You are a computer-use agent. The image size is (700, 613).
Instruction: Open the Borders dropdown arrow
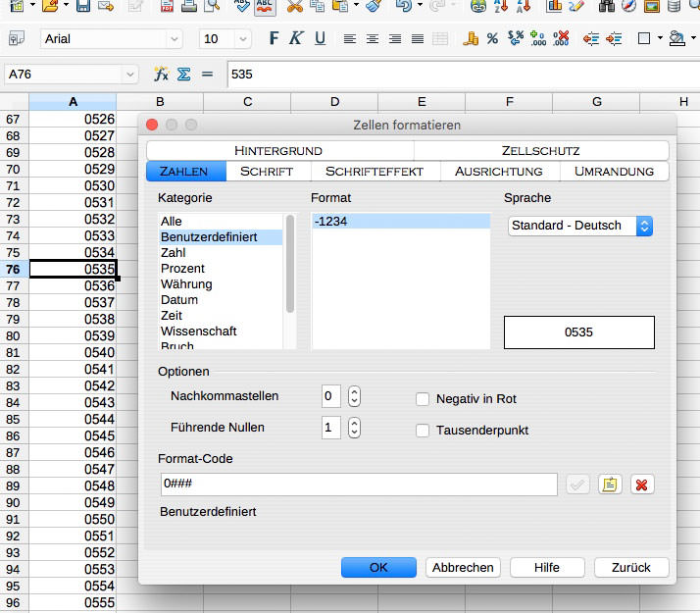click(x=660, y=38)
